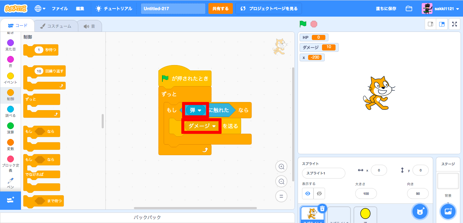463x223 pixels.
Task: Click the Scratch logo
Action: tap(16, 8)
